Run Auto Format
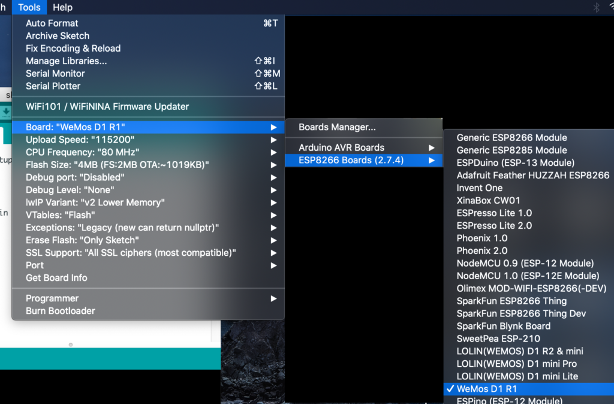Viewport: 614px width, 404px height. (149, 23)
